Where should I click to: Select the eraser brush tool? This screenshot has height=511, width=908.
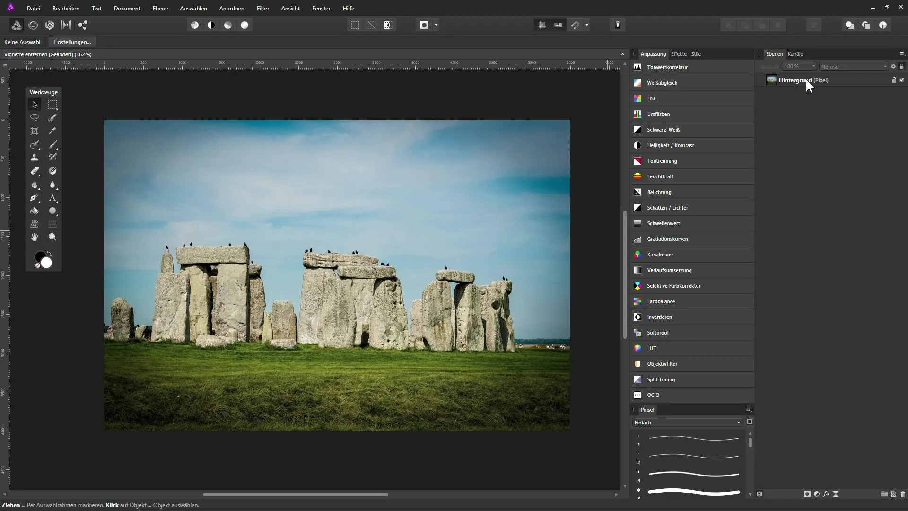click(x=35, y=171)
